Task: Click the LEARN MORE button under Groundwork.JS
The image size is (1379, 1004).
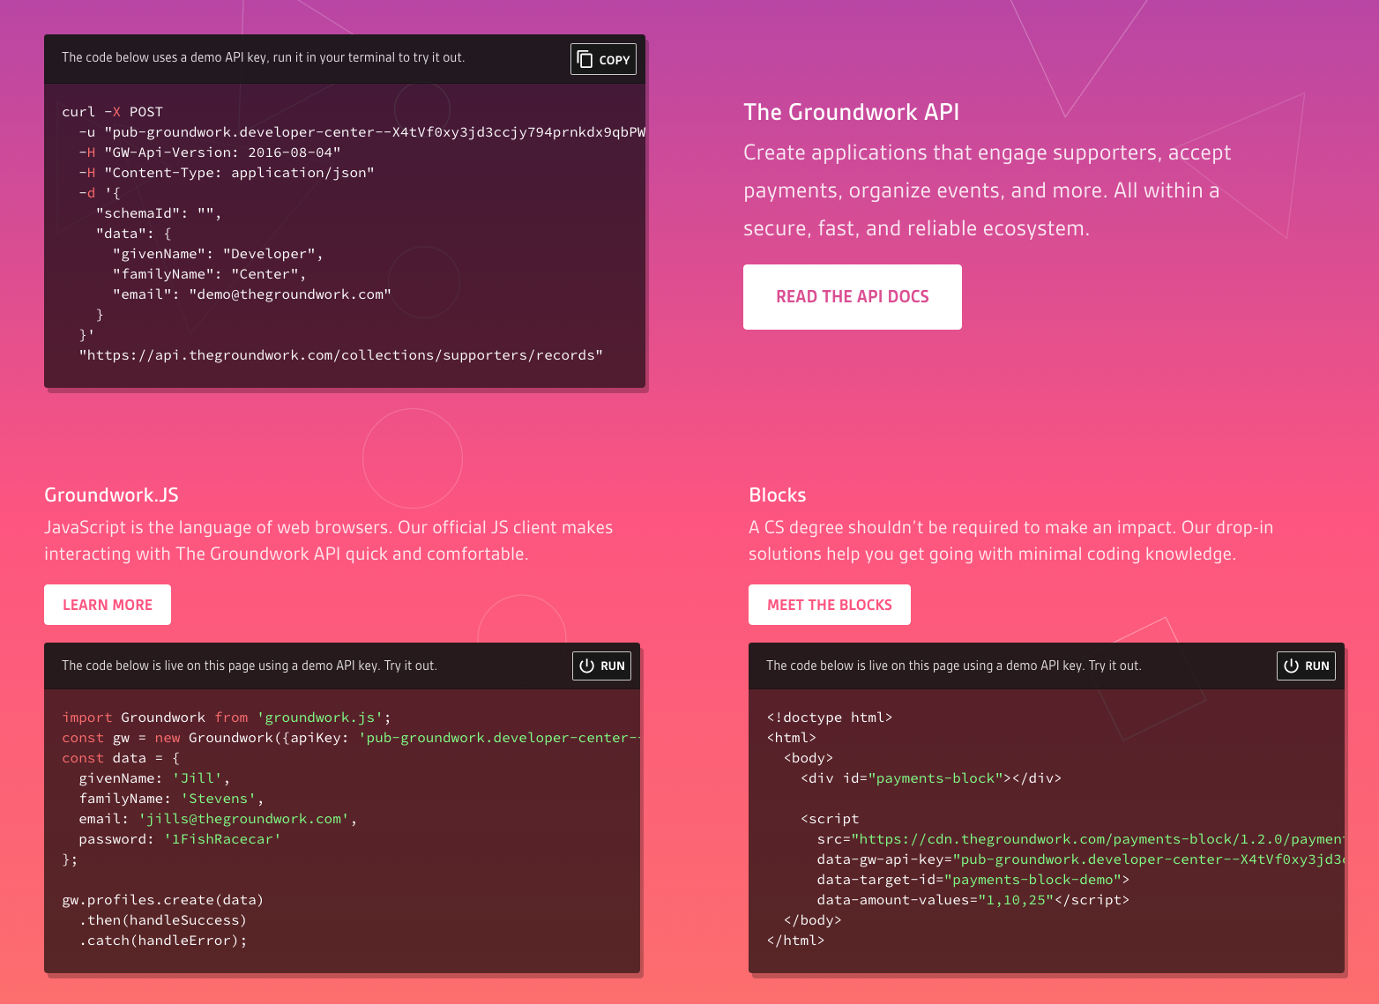Action: pyautogui.click(x=108, y=605)
